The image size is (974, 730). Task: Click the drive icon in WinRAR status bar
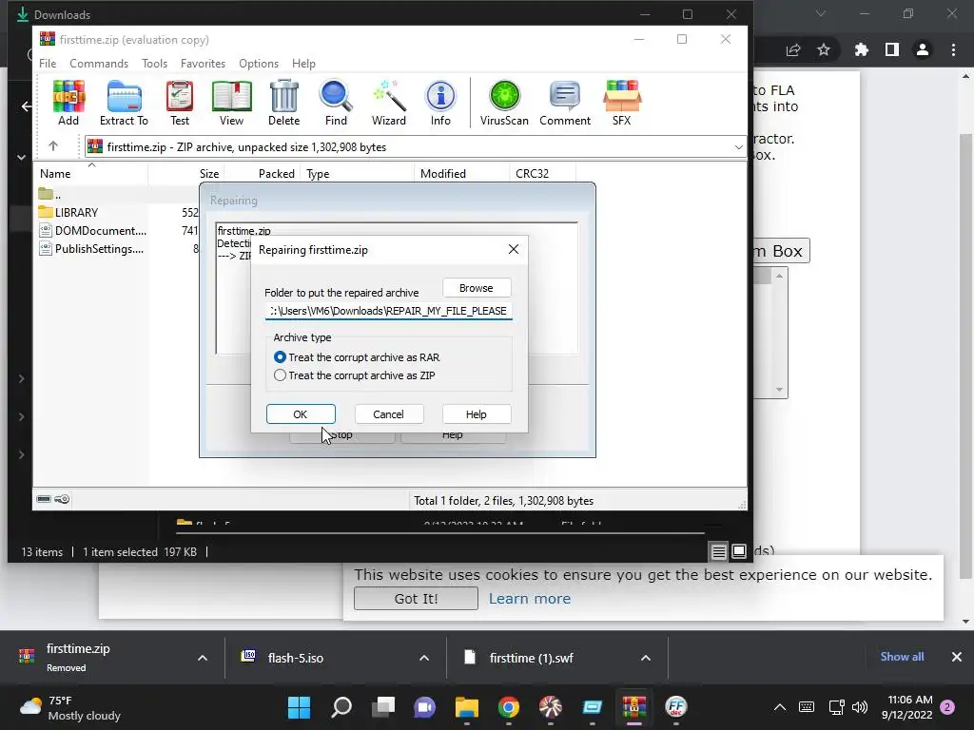[x=44, y=499]
